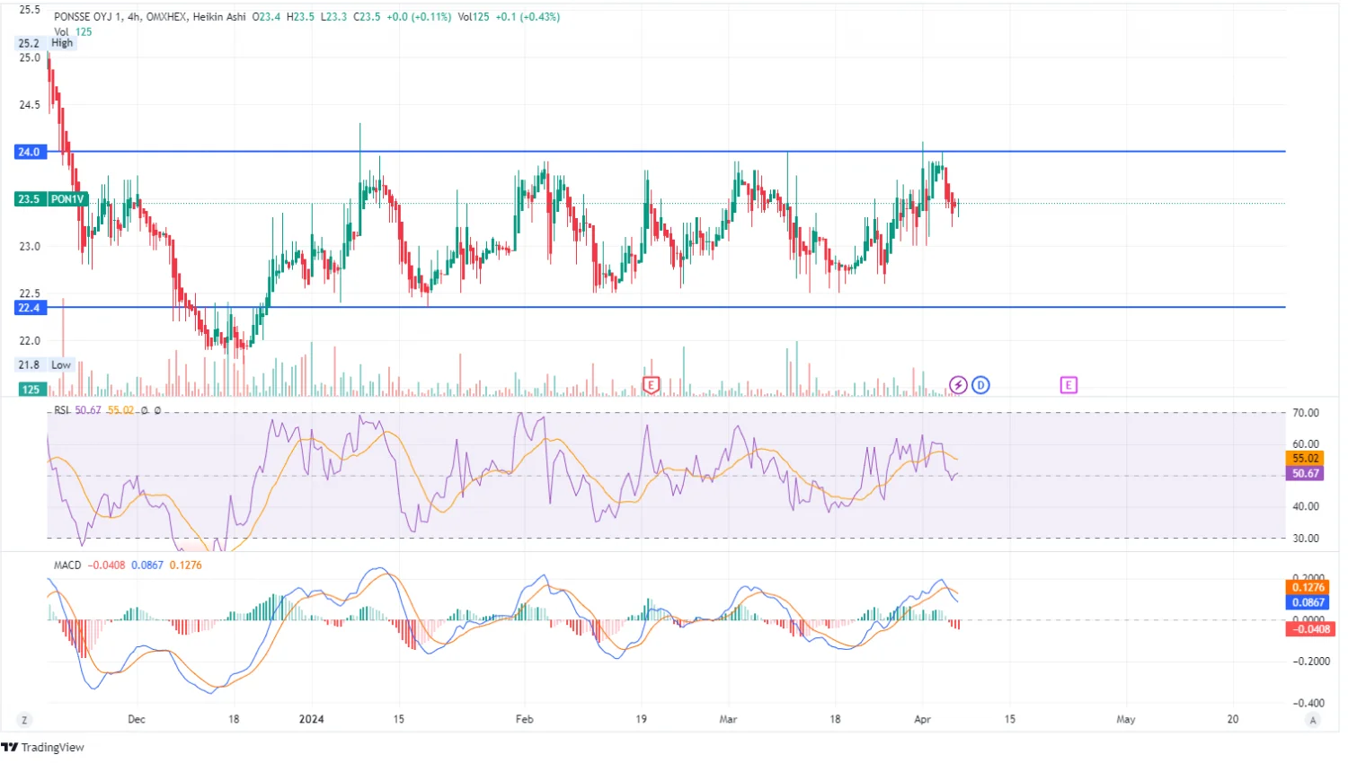Click the blue 22.4 price label
This screenshot has width=1348, height=763.
click(30, 308)
